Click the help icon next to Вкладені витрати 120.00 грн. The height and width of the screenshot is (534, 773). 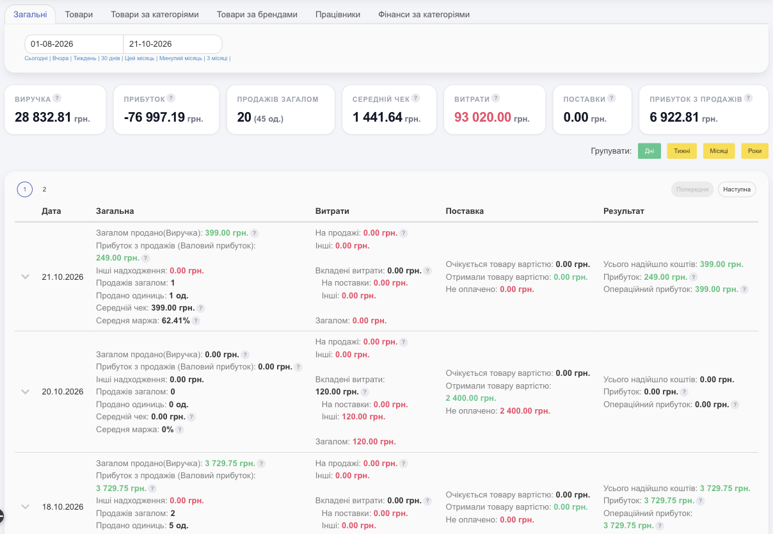[x=365, y=392]
